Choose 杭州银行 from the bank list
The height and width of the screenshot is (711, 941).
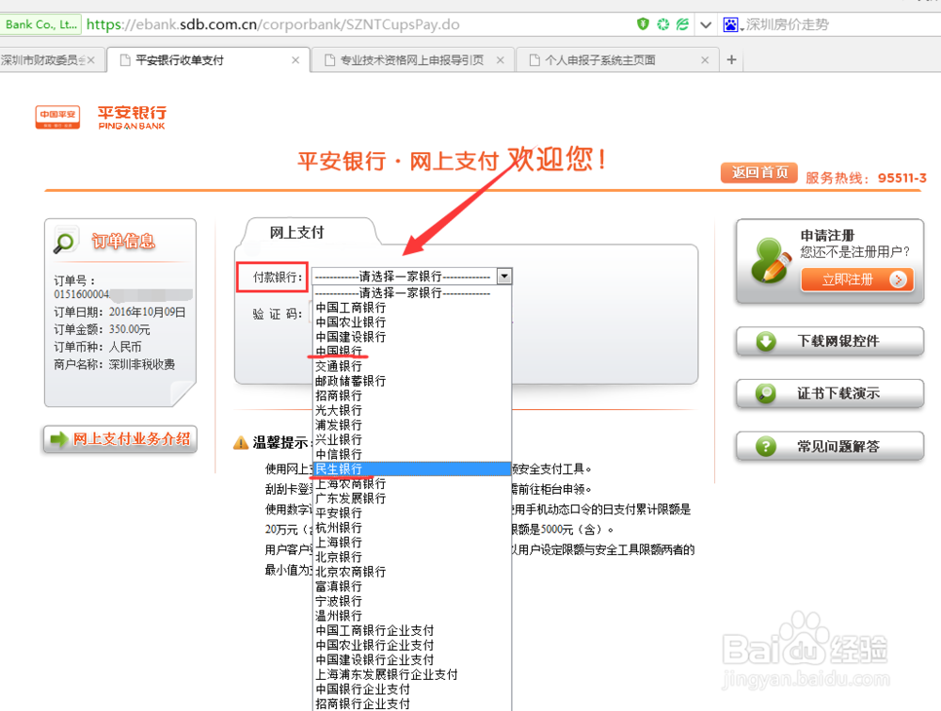pyautogui.click(x=412, y=528)
